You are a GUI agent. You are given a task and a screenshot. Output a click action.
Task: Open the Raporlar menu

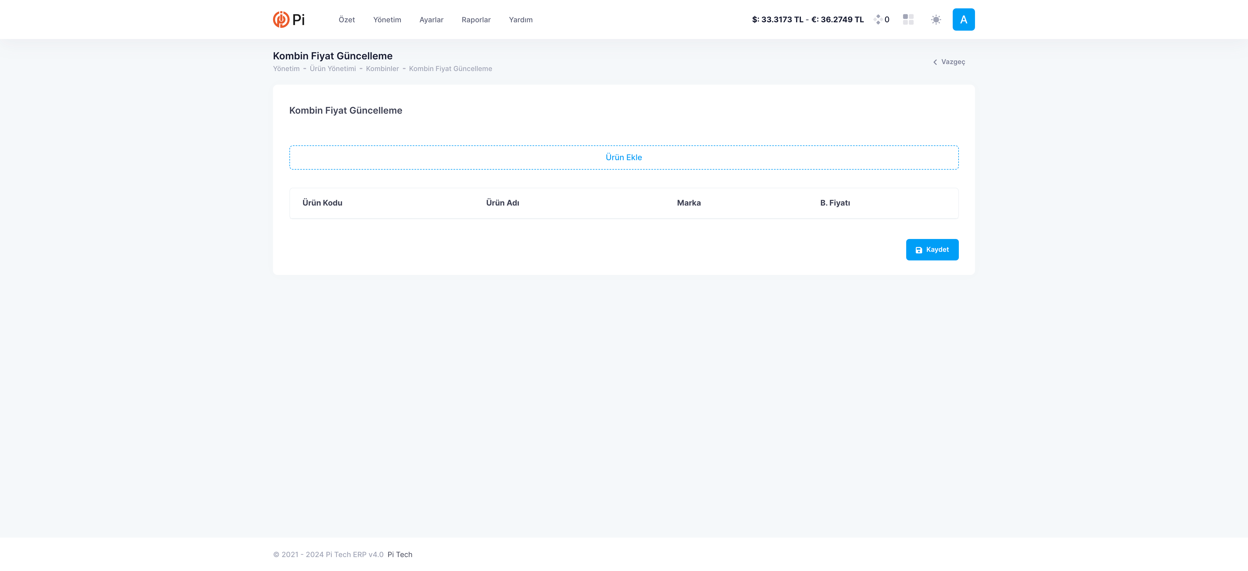pyautogui.click(x=476, y=20)
